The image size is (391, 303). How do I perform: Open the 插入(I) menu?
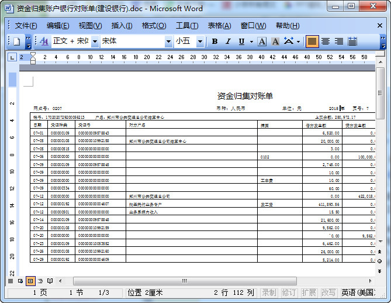click(x=122, y=26)
